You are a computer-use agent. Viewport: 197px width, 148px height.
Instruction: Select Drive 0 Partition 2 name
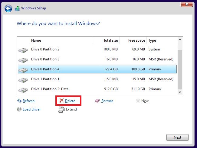45,49
